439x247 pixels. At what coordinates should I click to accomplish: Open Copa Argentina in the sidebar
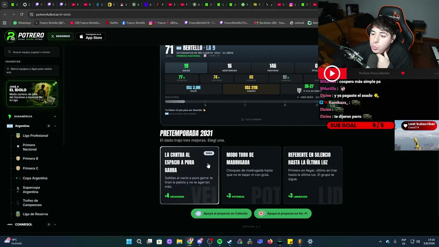pos(35,178)
